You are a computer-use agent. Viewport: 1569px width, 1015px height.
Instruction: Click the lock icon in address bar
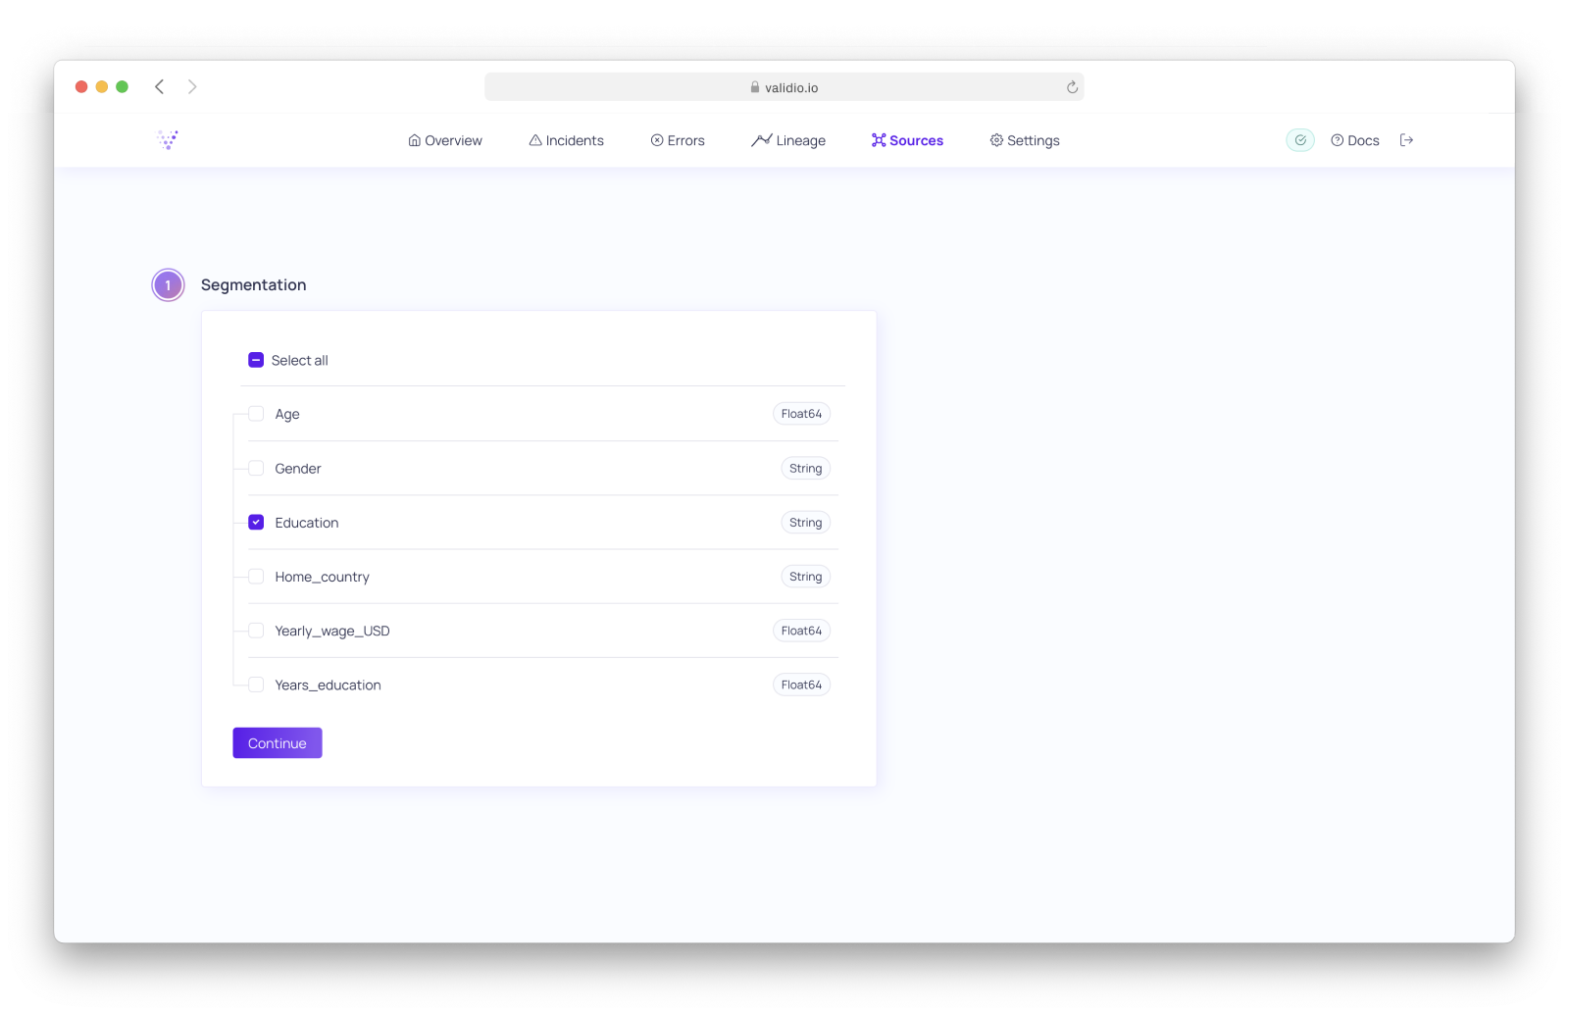755,87
